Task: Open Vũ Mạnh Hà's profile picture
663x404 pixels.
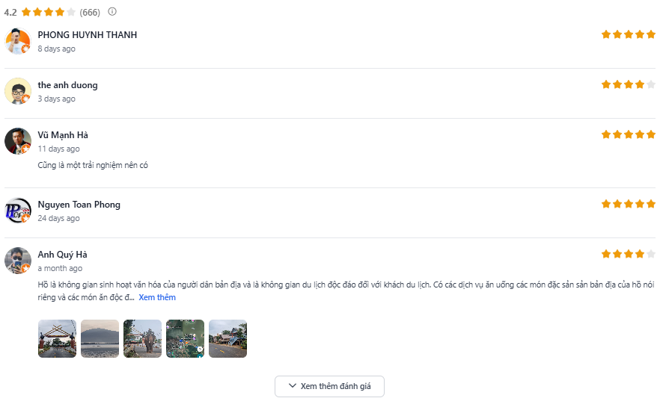Action: point(18,141)
